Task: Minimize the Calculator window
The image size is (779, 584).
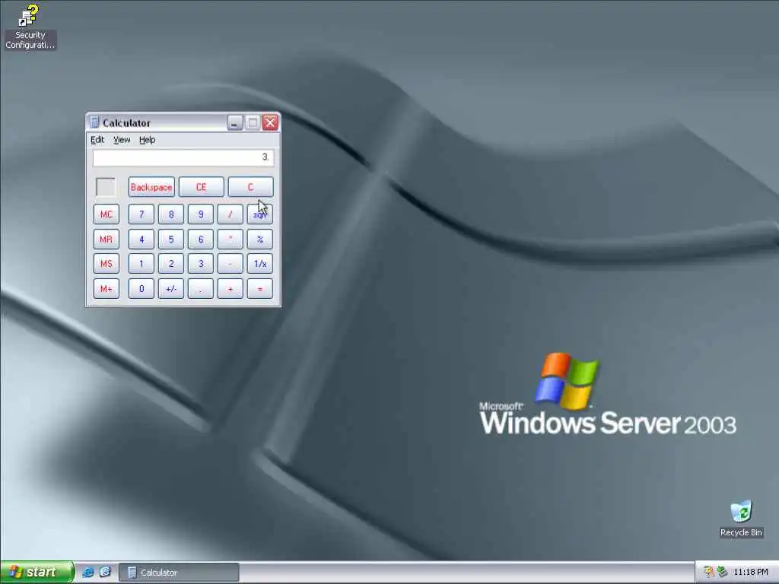Action: pyautogui.click(x=235, y=122)
